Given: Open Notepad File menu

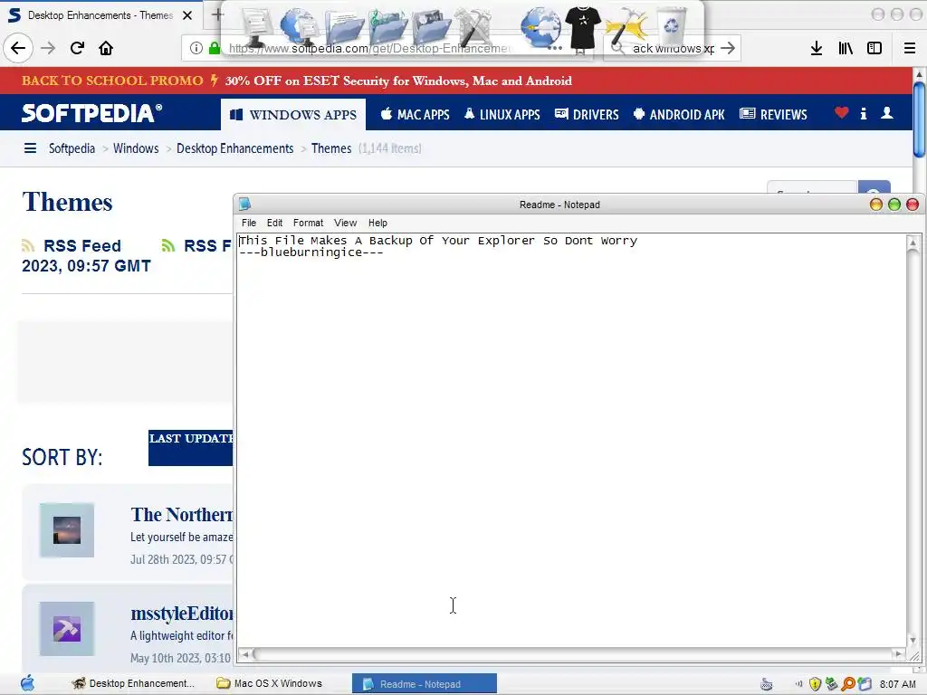Looking at the screenshot, I should (x=249, y=223).
